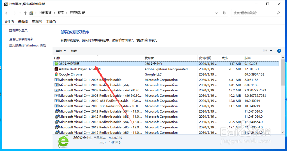Open the 控制面板主页 link

tap(18, 30)
